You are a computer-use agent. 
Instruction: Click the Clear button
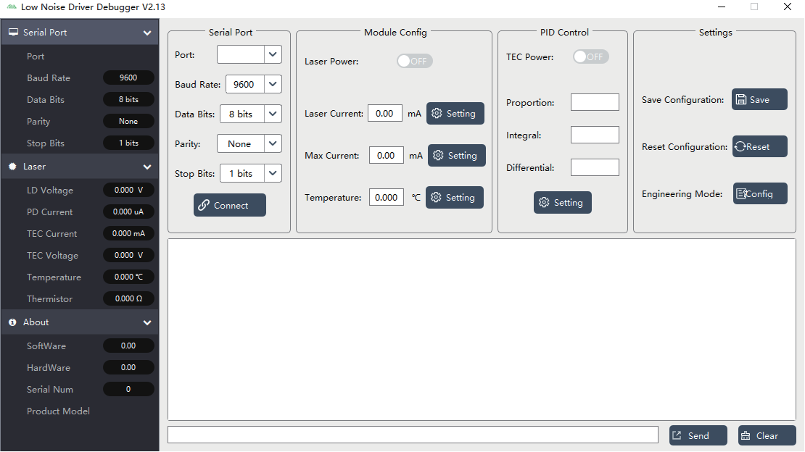click(x=767, y=435)
